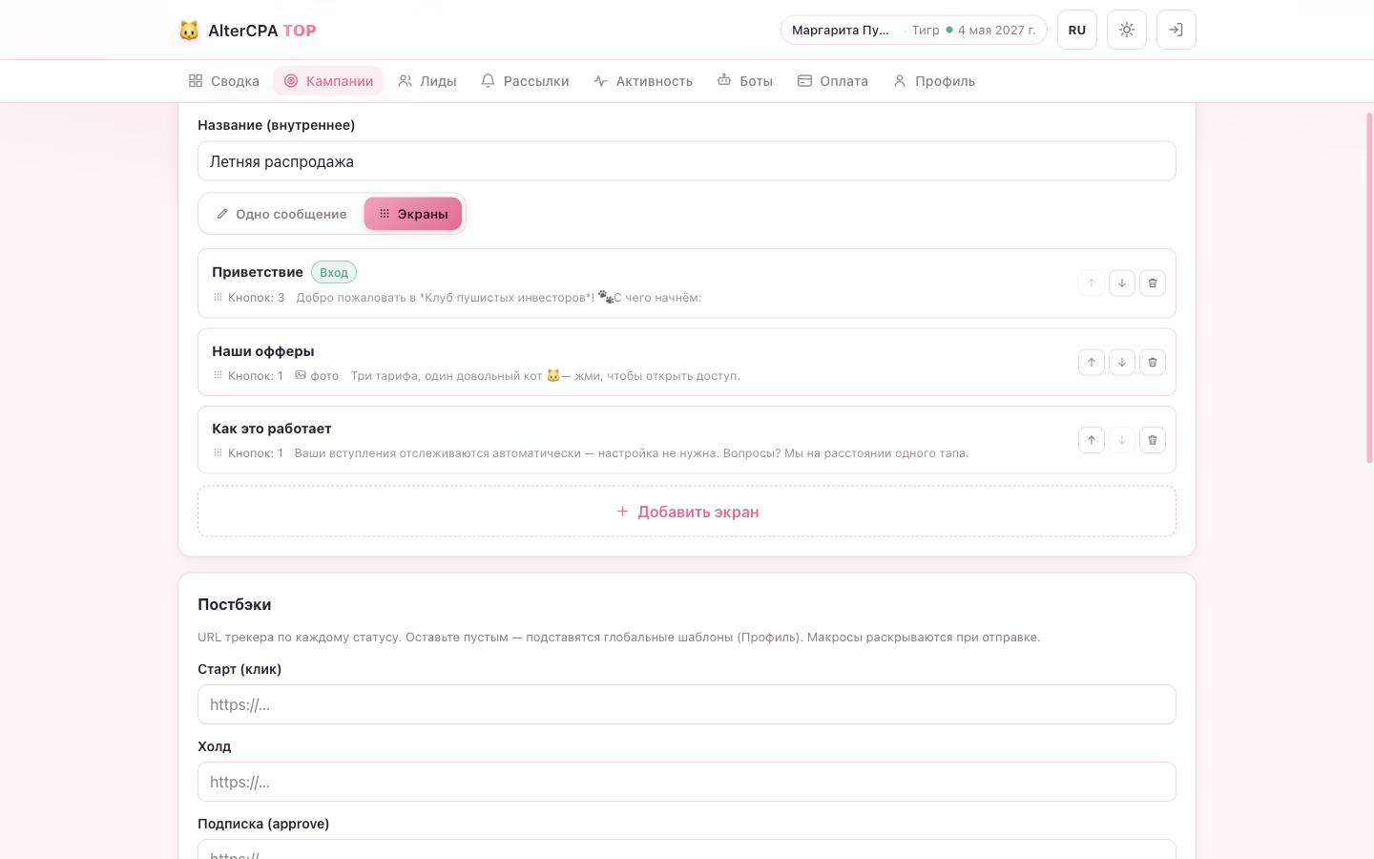The width and height of the screenshot is (1374, 859).
Task: Select the Экраны mode toggle
Action: (x=413, y=214)
